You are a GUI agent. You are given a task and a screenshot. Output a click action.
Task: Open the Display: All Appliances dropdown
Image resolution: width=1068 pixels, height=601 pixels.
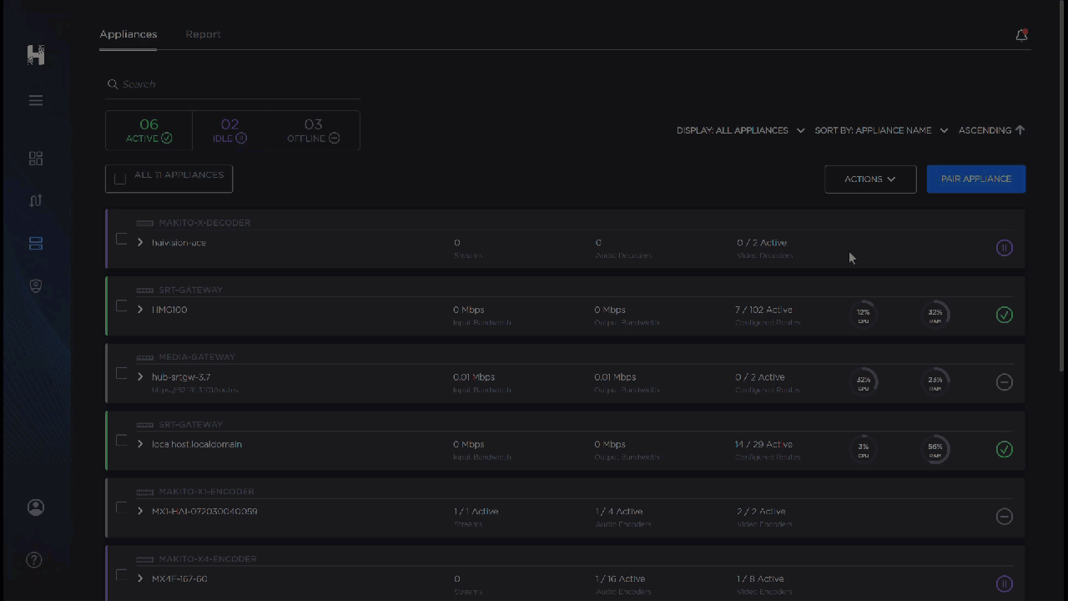tap(740, 130)
